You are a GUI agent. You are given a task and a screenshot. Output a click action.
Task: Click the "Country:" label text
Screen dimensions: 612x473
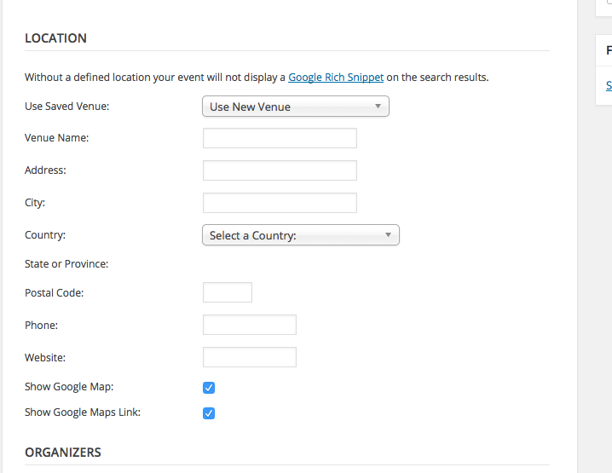click(45, 235)
